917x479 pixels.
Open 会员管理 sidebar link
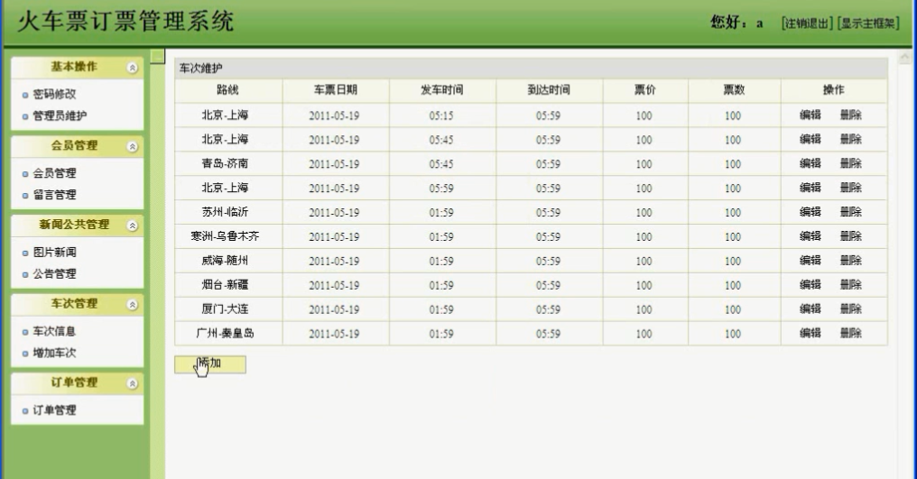54,173
